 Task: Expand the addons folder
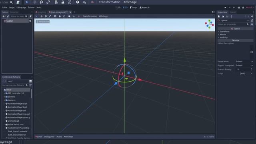[4, 97]
